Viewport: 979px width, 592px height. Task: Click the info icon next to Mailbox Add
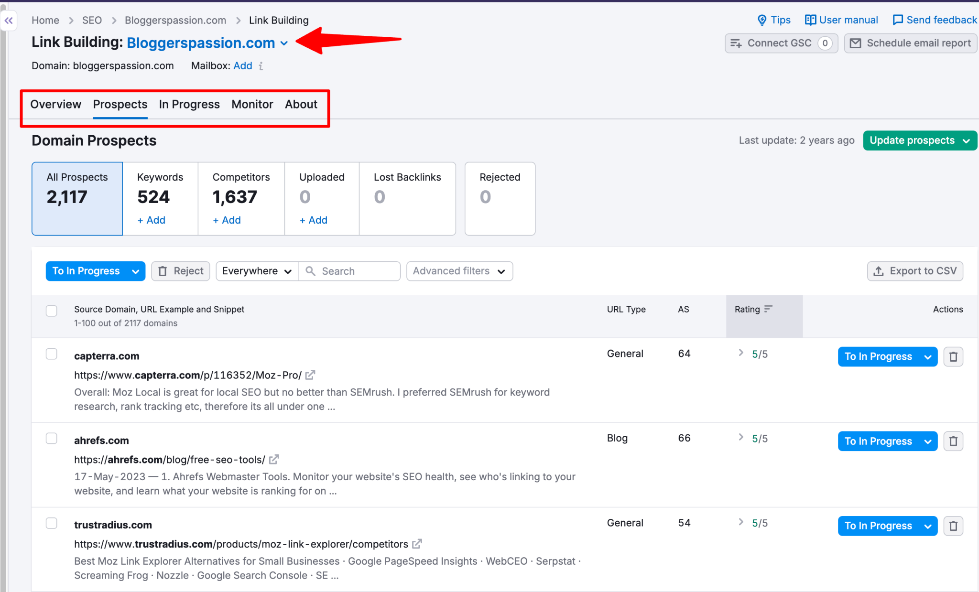261,66
